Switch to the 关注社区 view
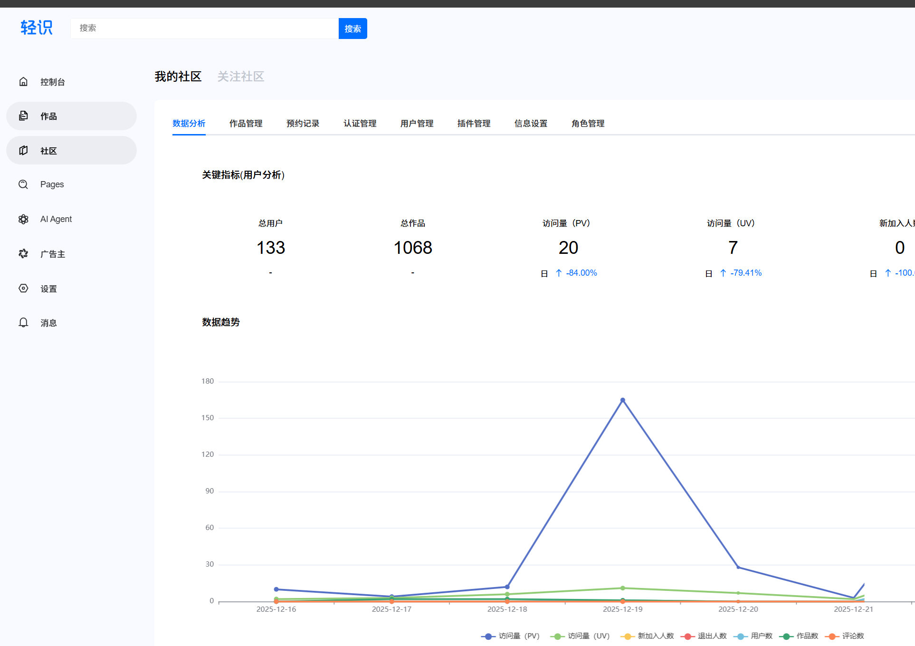 click(x=240, y=77)
